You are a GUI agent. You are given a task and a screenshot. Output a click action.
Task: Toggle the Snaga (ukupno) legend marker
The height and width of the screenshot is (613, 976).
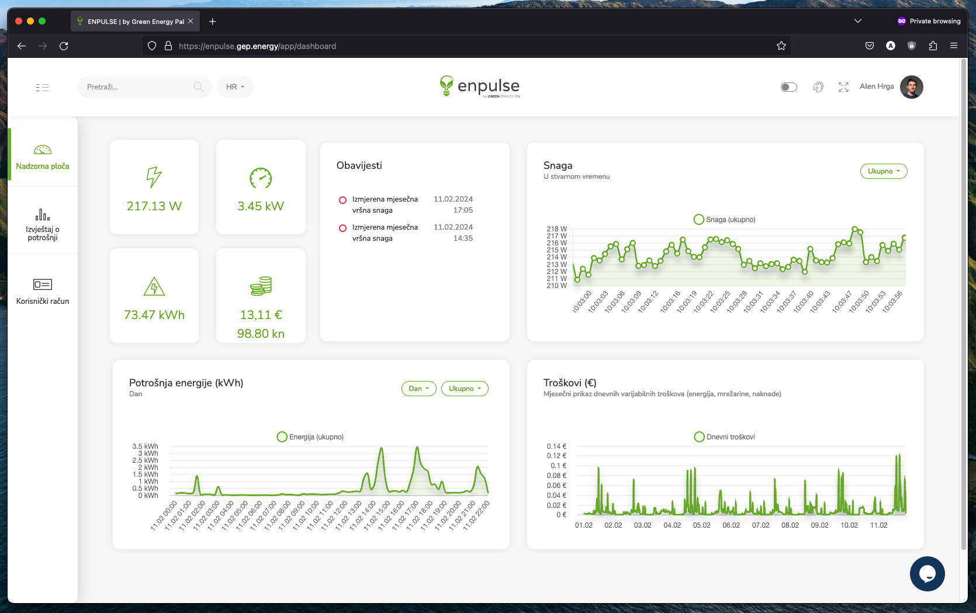(x=699, y=219)
